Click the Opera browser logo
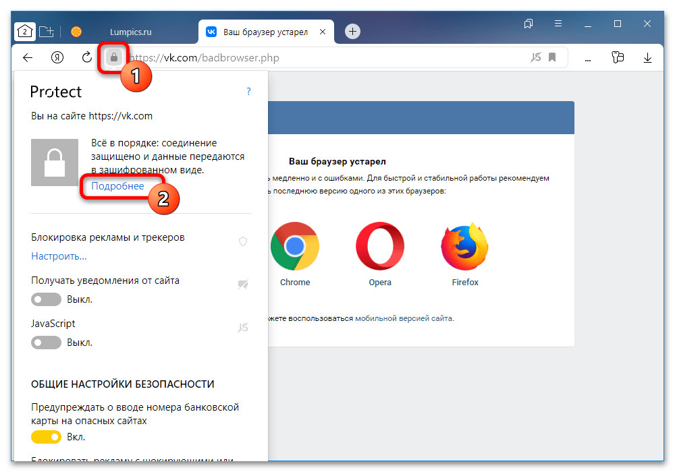Image resolution: width=675 pixels, height=472 pixels. [x=379, y=246]
